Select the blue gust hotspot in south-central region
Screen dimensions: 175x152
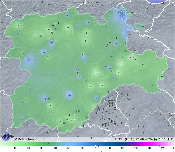pos(69,95)
